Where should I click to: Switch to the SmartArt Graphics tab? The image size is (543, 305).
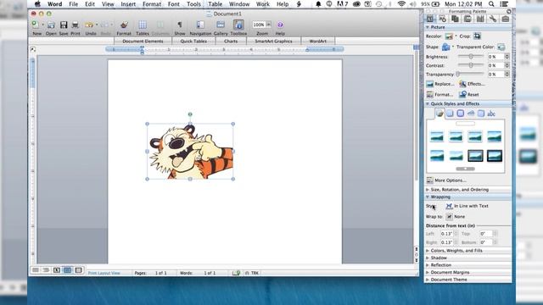273,42
